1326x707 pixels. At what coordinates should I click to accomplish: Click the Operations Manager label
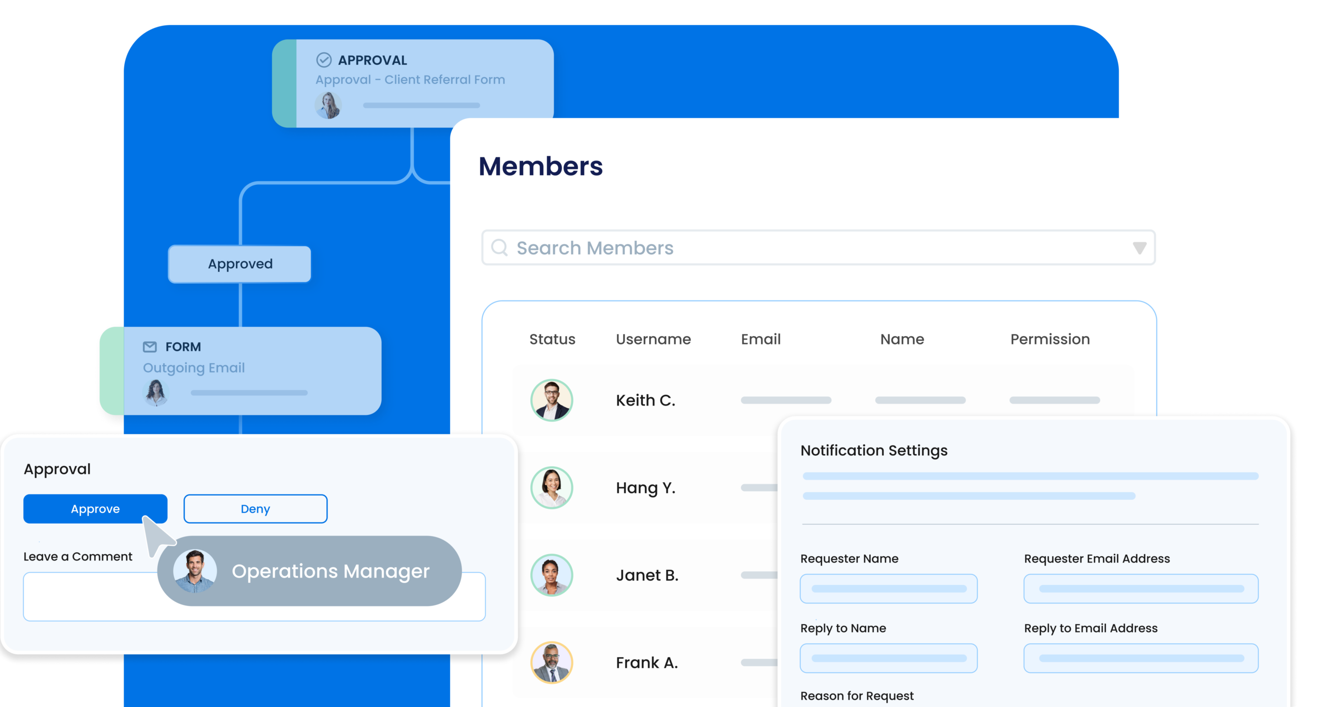[x=330, y=571]
